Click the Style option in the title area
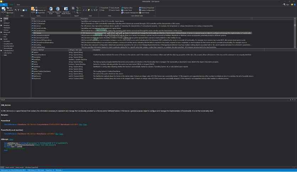The height and width of the screenshot is (172, 297). pos(286,5)
